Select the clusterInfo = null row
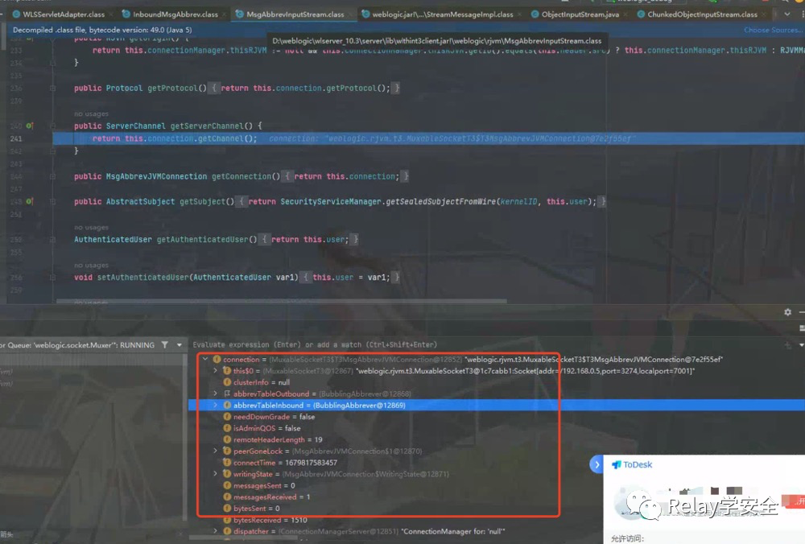The height and width of the screenshot is (544, 805). coord(497,382)
